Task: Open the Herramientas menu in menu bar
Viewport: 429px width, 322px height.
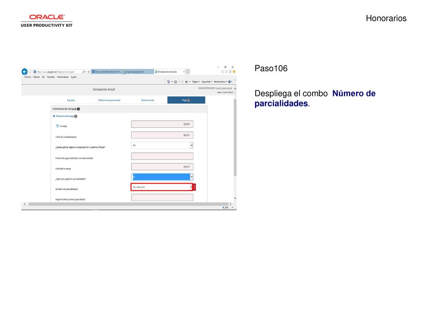Action: 63,77
